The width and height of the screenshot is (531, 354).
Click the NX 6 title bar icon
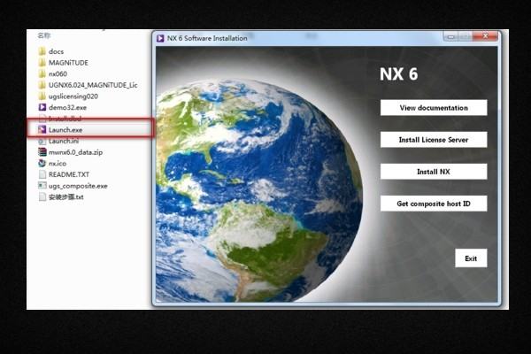(160, 38)
